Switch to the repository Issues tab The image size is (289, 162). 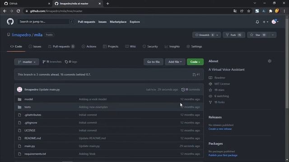pos(35,46)
